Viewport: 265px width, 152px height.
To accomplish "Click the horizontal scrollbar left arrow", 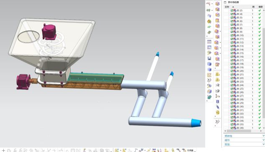I will pos(225,131).
